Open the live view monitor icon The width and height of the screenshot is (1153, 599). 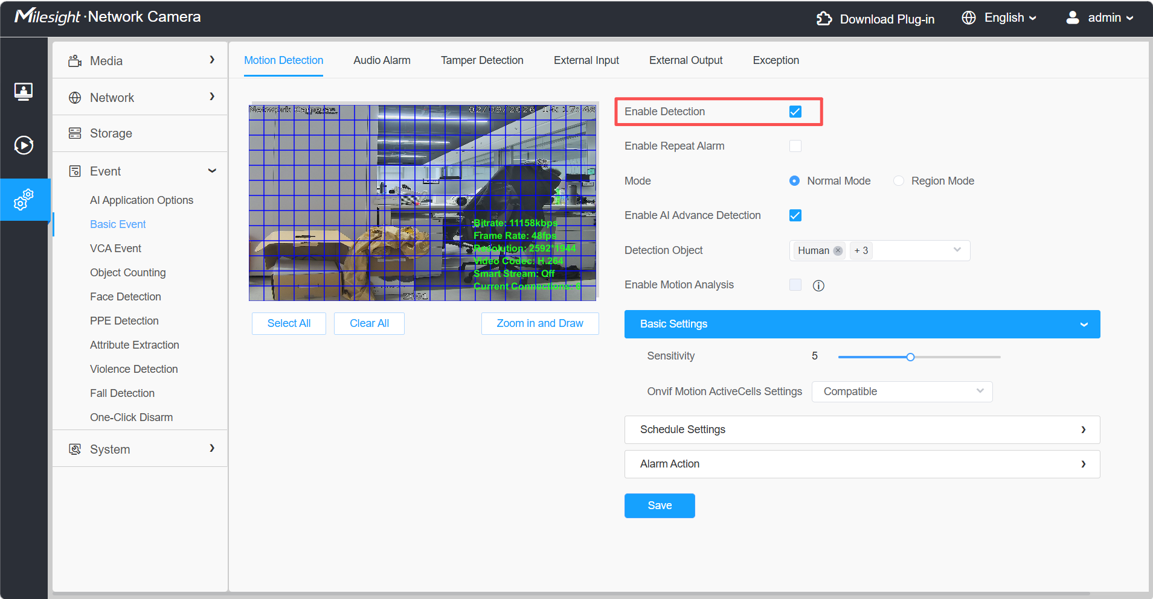pos(24,92)
